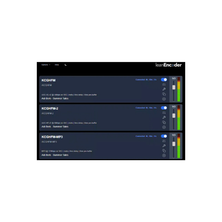The image size is (222, 222).
Task: Select the KCGHFM-MP3 encoder title
Action: click(x=52, y=137)
